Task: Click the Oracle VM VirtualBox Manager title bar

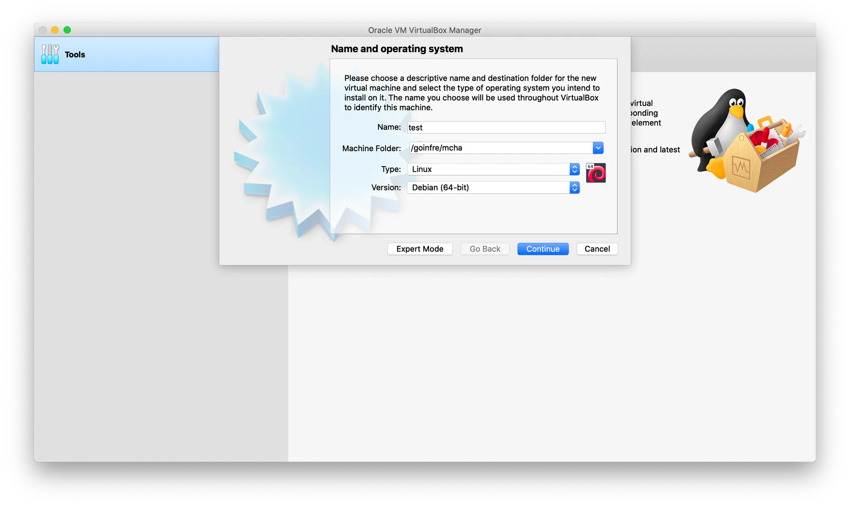Action: click(x=424, y=30)
